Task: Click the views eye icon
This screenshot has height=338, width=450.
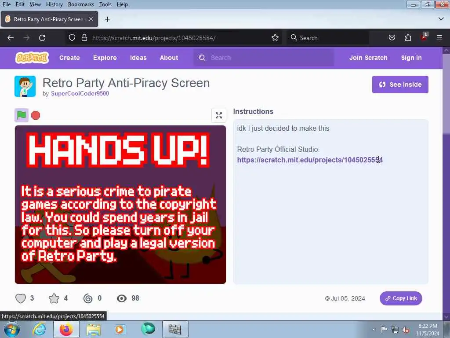Action: [x=122, y=298]
